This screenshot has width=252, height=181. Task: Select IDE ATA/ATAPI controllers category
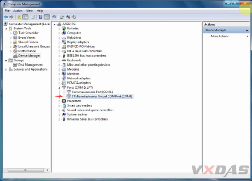click(85, 51)
